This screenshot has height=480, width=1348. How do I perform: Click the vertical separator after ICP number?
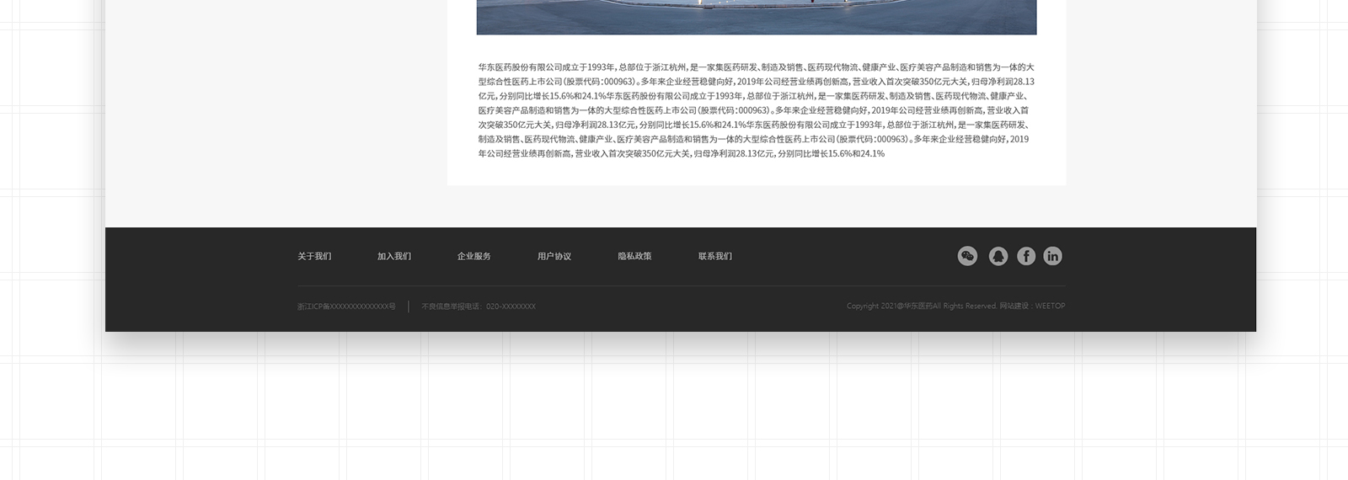pos(409,307)
